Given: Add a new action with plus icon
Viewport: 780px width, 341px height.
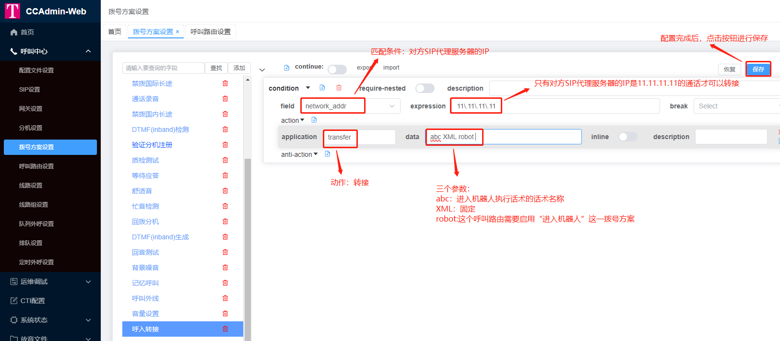Looking at the screenshot, I should tap(314, 120).
